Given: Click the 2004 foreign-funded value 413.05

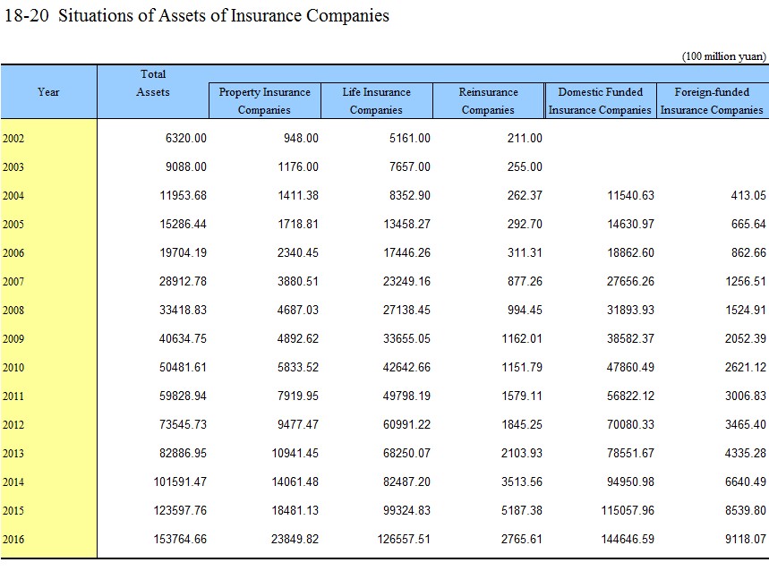Looking at the screenshot, I should pyautogui.click(x=747, y=196).
